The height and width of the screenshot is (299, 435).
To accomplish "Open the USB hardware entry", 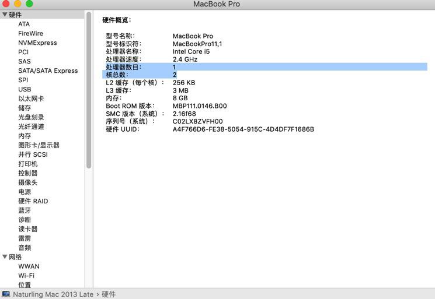I will pyautogui.click(x=25, y=89).
